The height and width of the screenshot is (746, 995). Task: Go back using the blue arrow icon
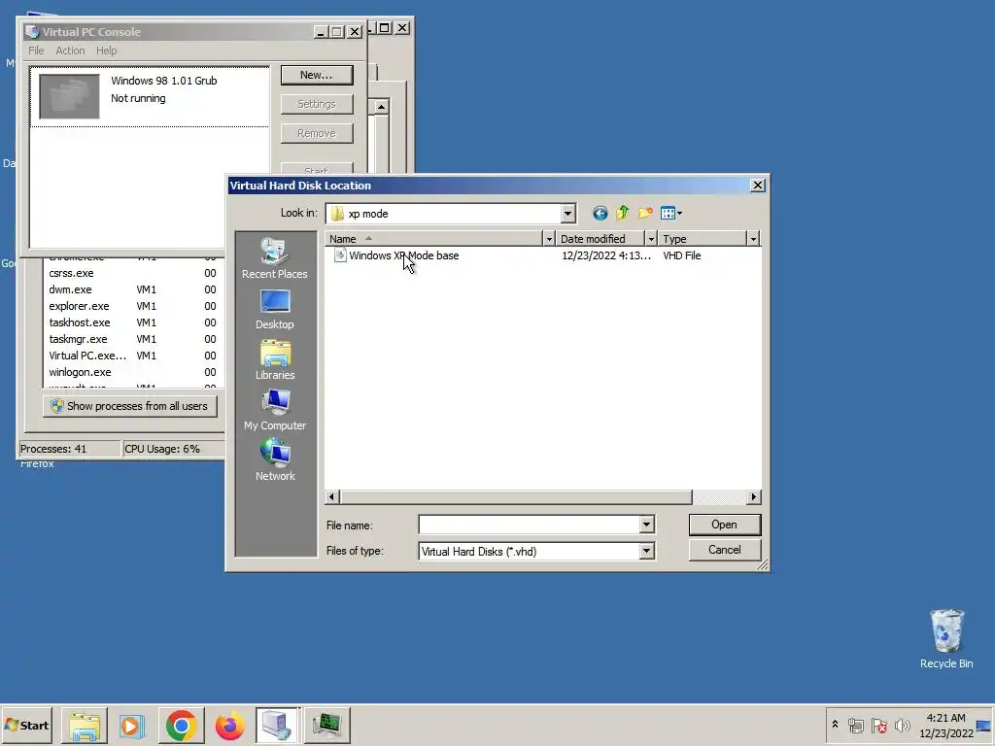(600, 213)
